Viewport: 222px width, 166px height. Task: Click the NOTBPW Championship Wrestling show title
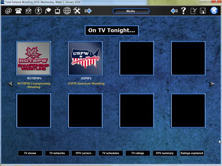[34, 85]
